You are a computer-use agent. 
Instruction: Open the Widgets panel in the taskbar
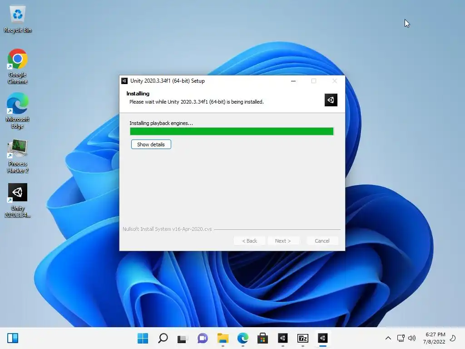(13, 338)
